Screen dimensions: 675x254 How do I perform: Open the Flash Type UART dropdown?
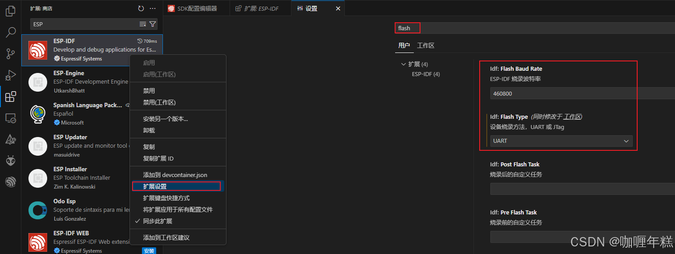(561, 141)
